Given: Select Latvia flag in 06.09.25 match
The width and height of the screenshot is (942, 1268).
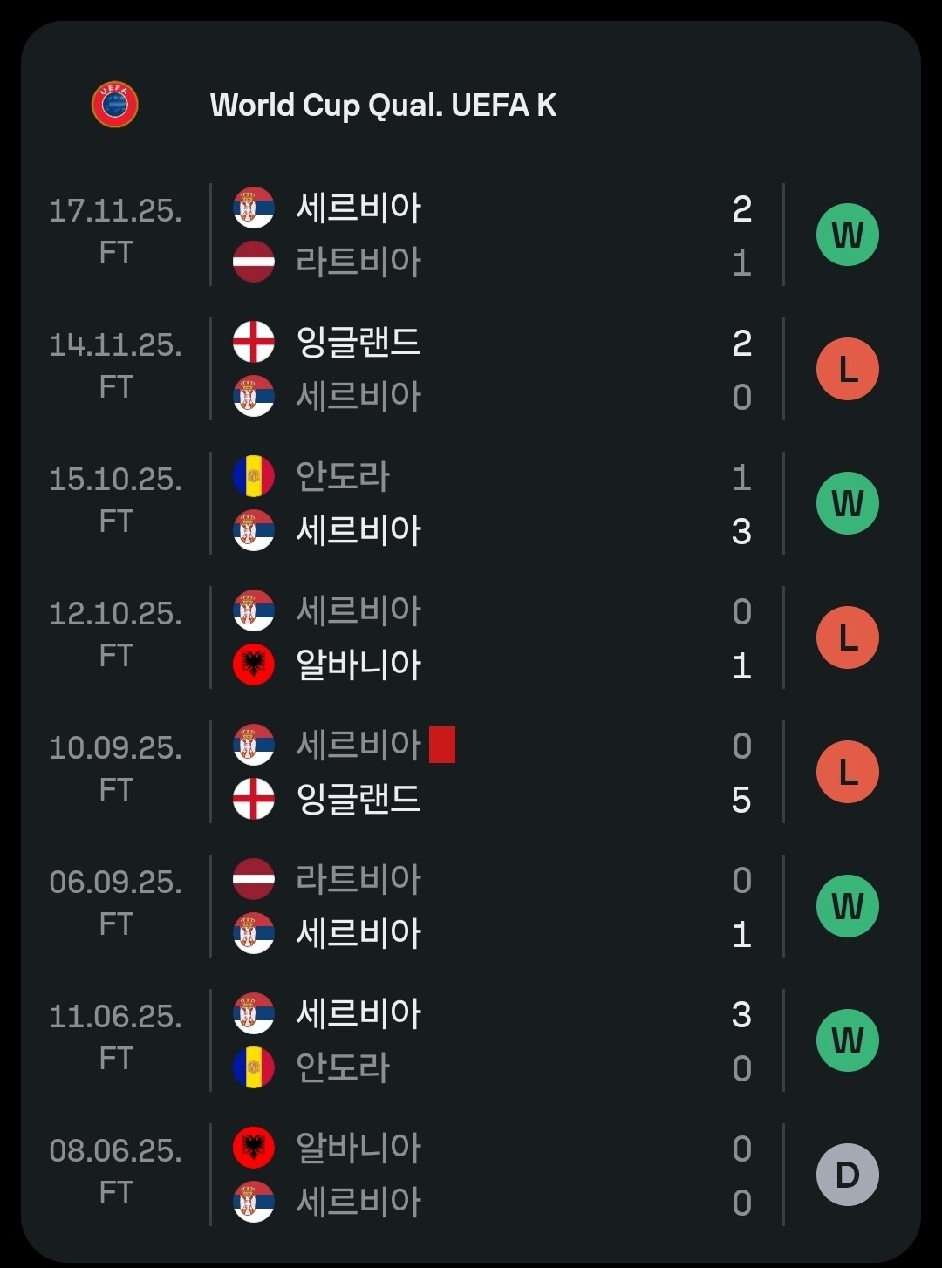Looking at the screenshot, I should tap(254, 879).
